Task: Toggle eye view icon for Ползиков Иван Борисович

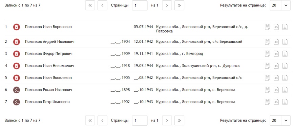Action: click(x=276, y=27)
